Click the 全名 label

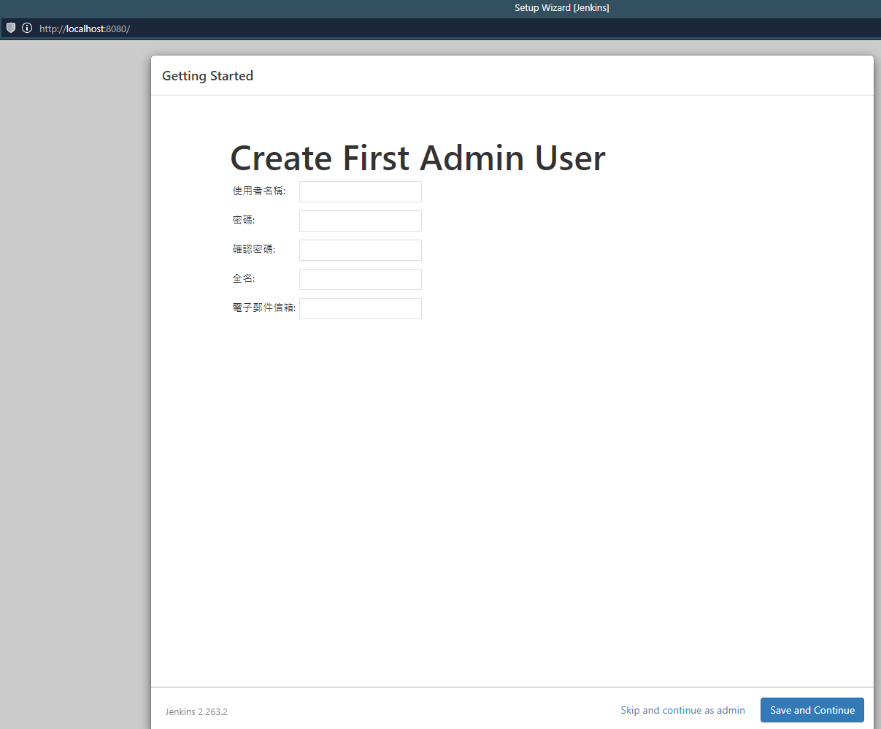(x=244, y=278)
